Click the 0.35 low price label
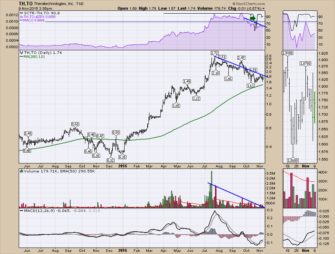The width and height of the screenshot is (335, 254). (122, 157)
